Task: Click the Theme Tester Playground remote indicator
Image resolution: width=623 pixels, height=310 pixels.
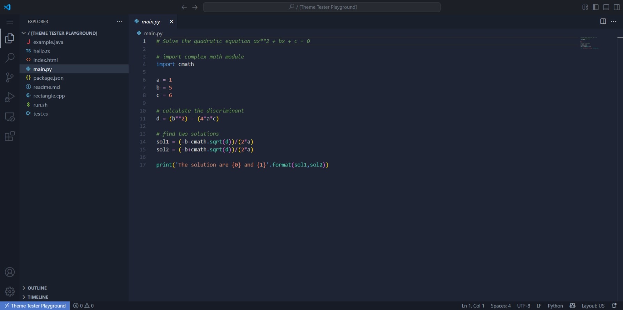Action: coord(35,306)
